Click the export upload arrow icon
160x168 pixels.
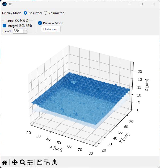pyautogui.click(x=54, y=162)
